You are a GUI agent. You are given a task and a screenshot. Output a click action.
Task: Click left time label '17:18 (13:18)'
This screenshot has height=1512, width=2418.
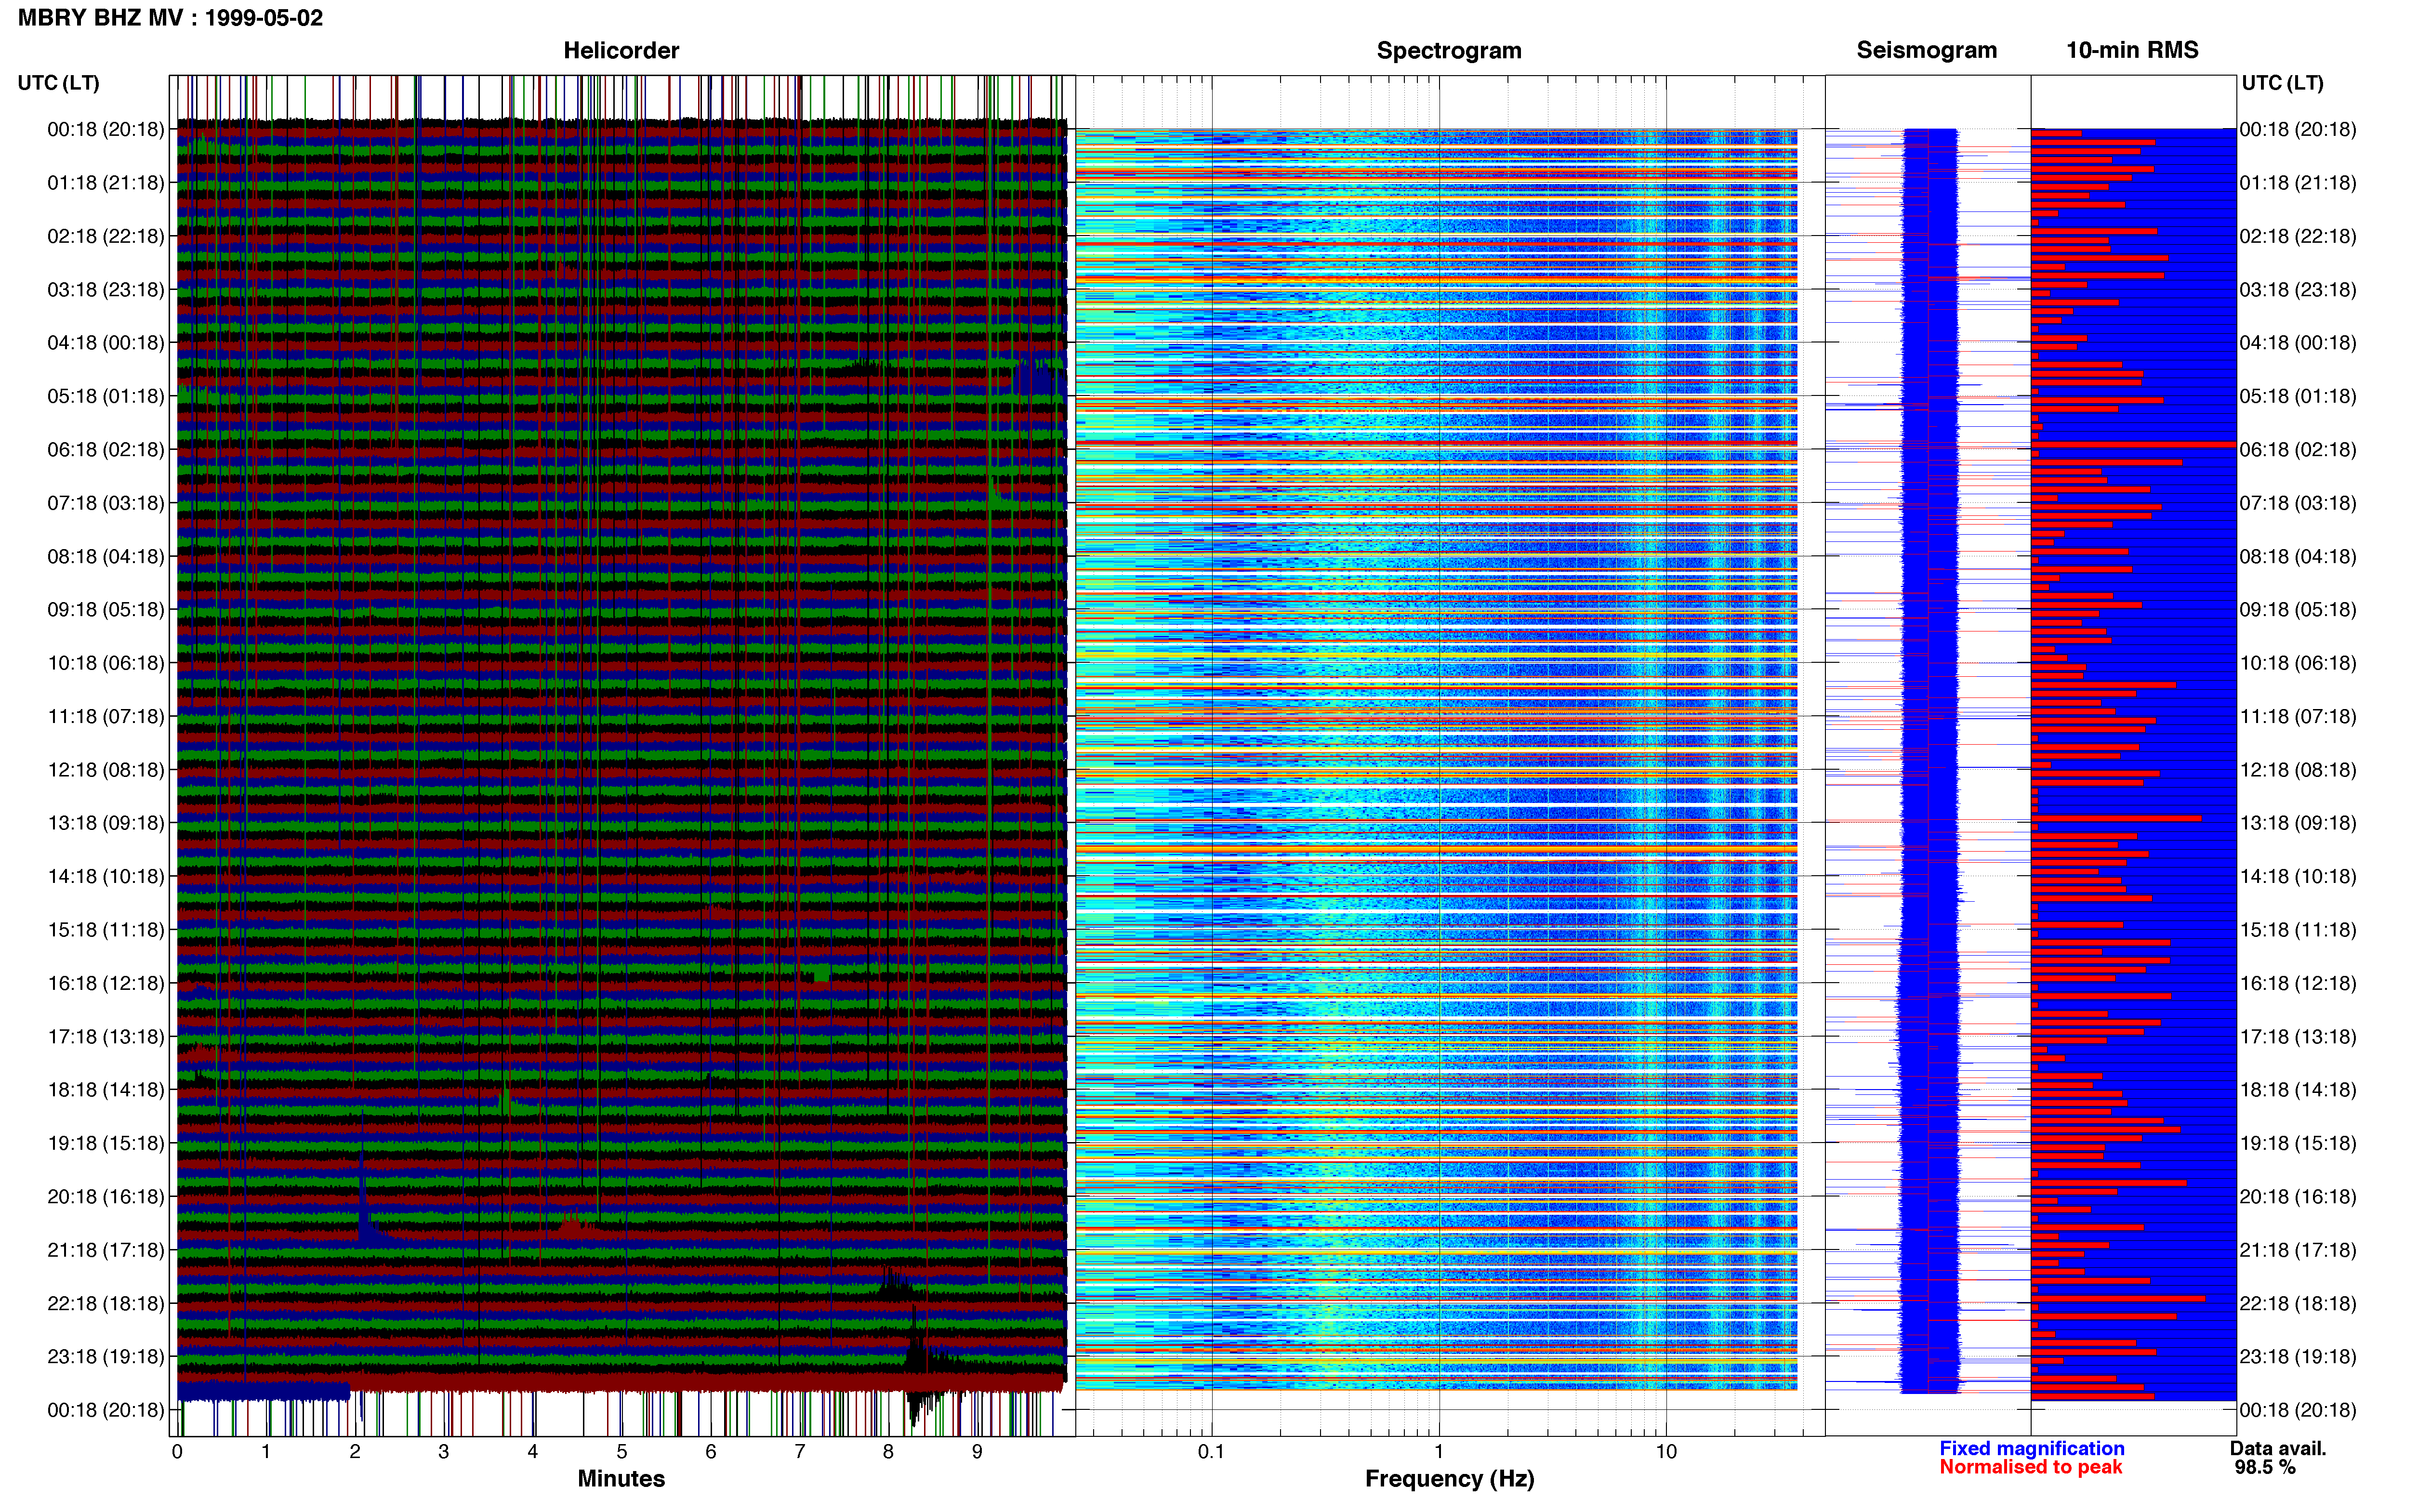point(106,1037)
